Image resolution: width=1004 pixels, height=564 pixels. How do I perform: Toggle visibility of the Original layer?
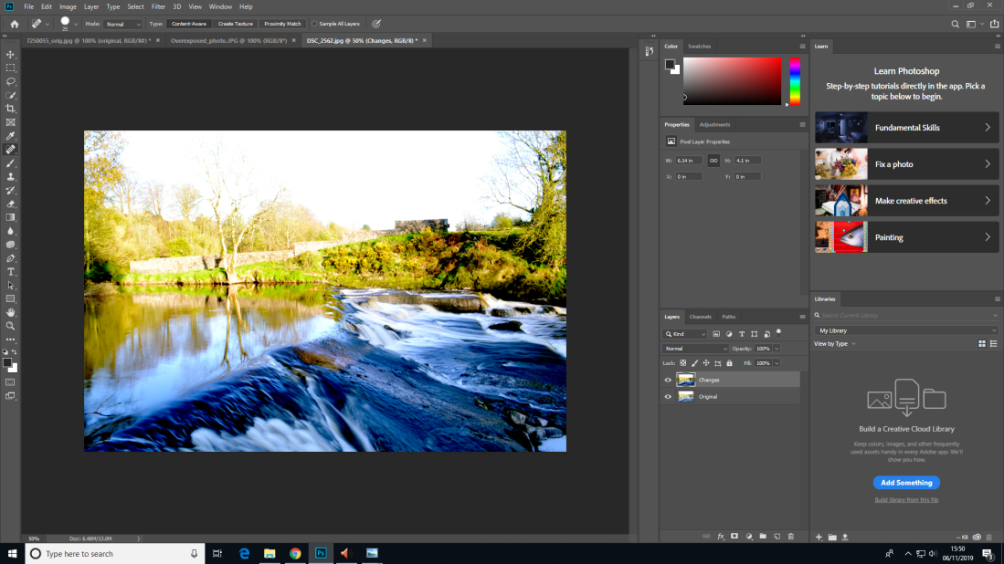668,397
